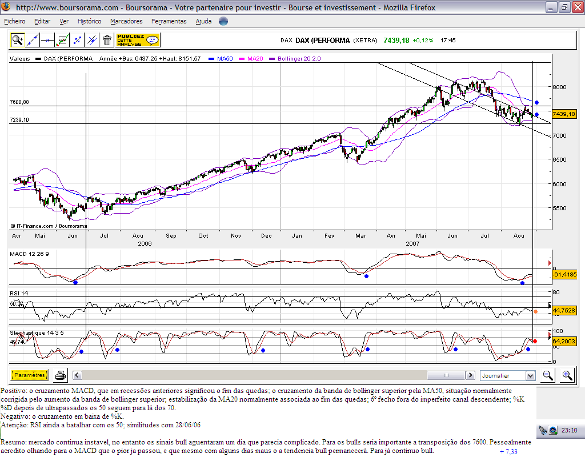The height and width of the screenshot is (457, 585).
Task: Click the Stochastique 14 3 5 label
Action: 37,333
